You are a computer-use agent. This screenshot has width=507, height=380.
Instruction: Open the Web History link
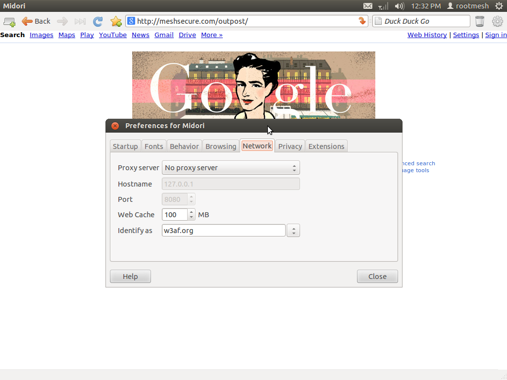coord(427,35)
